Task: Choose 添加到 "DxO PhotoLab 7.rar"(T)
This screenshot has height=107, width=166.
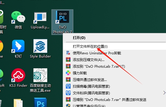Action: click(115, 66)
